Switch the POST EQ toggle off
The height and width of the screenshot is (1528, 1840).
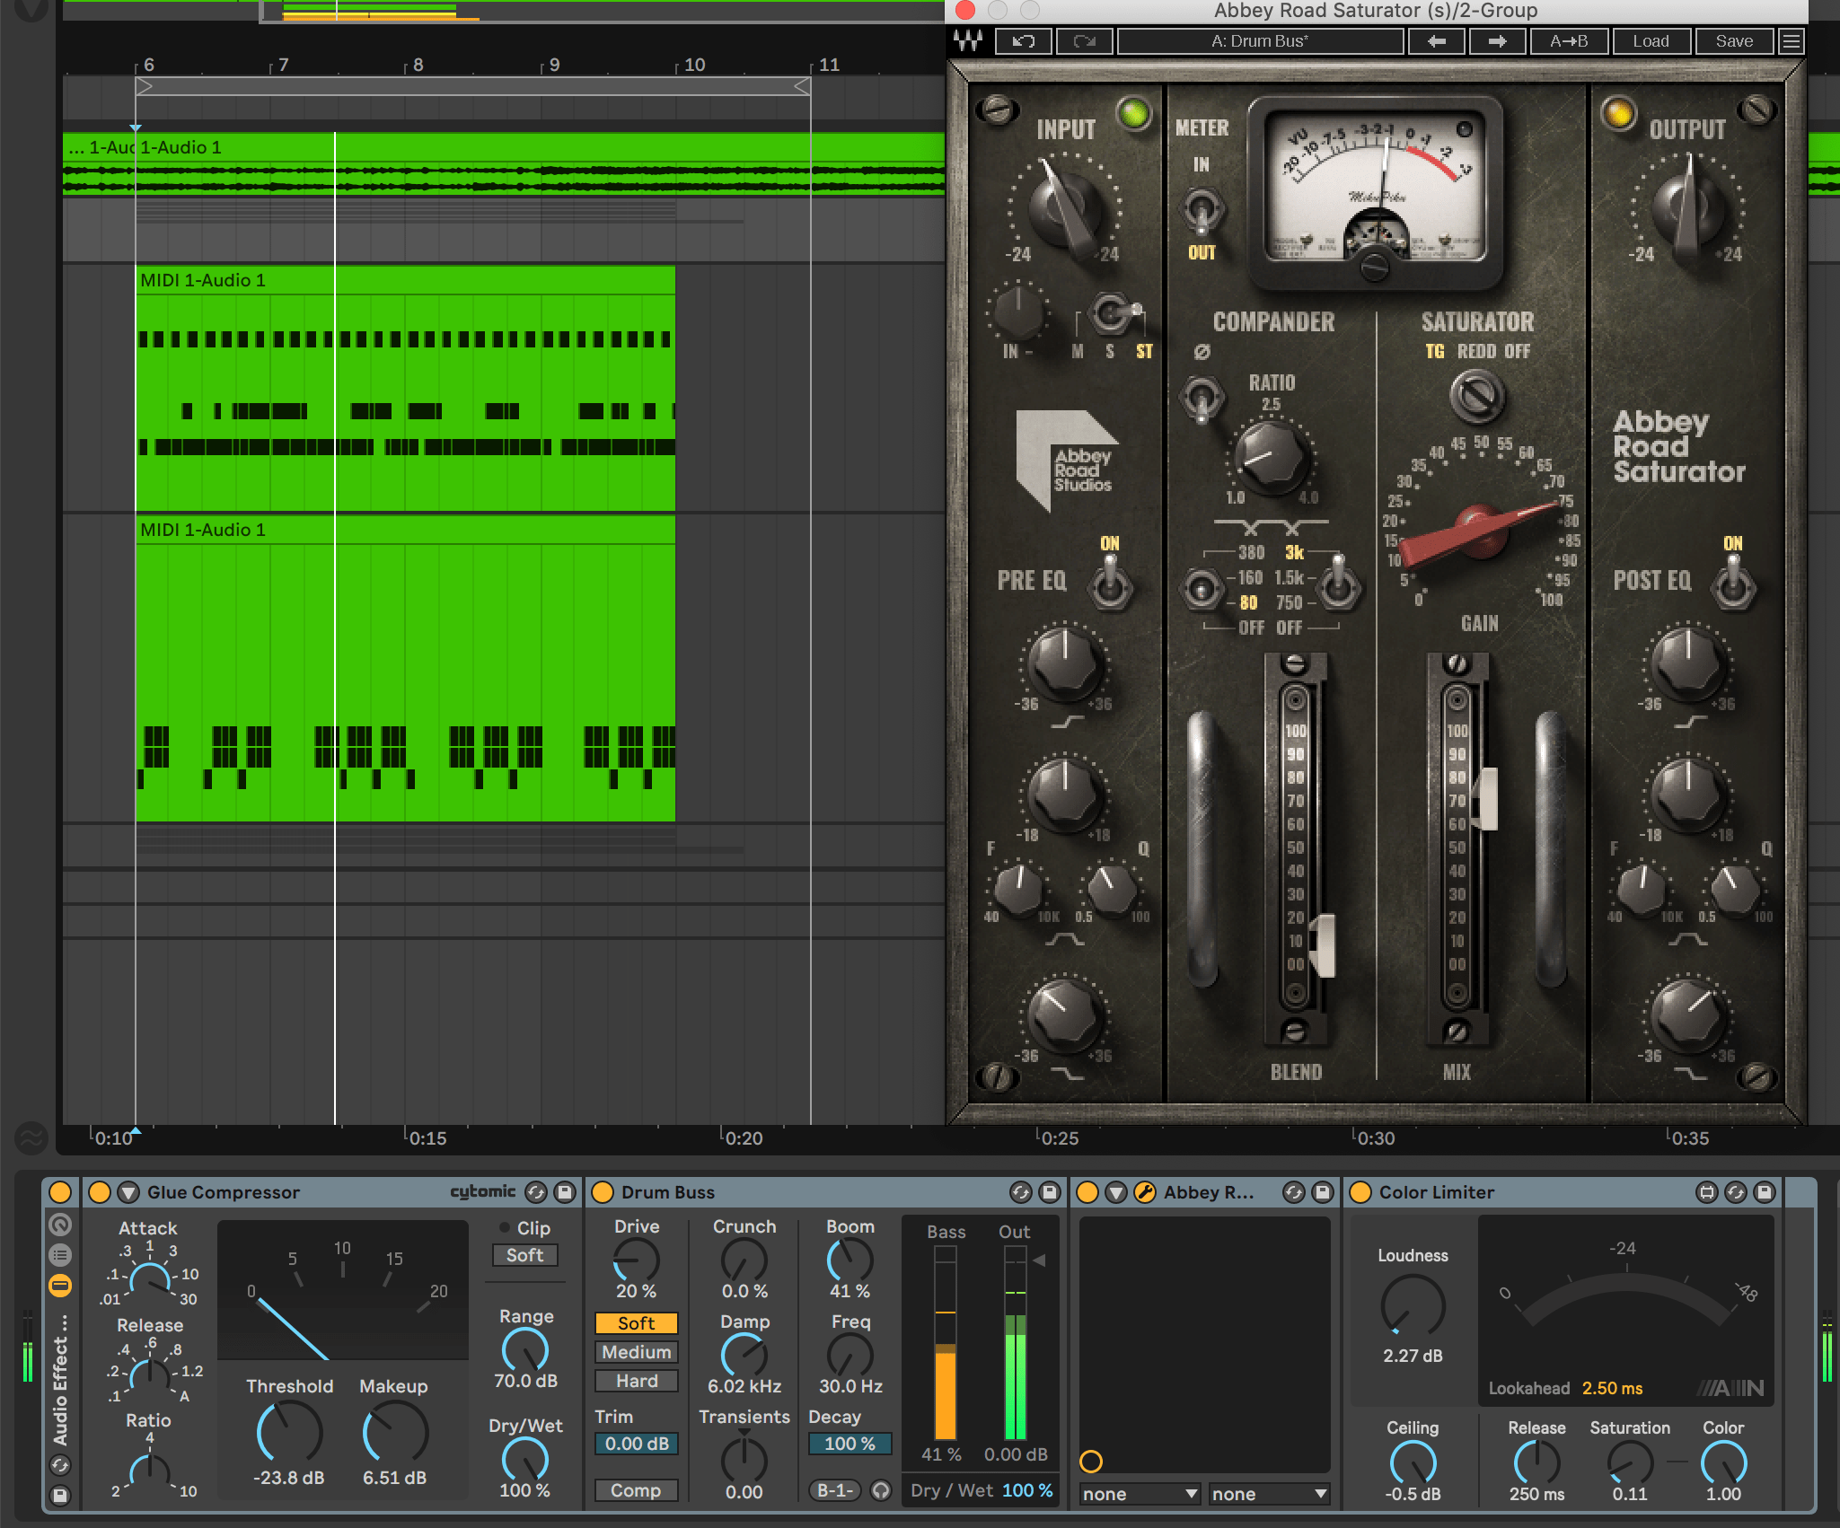pyautogui.click(x=1732, y=582)
